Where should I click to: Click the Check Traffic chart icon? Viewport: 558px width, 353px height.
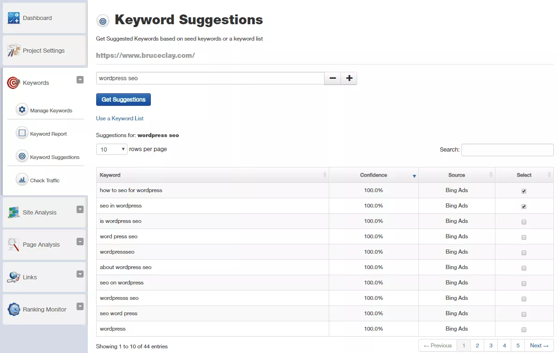pyautogui.click(x=22, y=180)
